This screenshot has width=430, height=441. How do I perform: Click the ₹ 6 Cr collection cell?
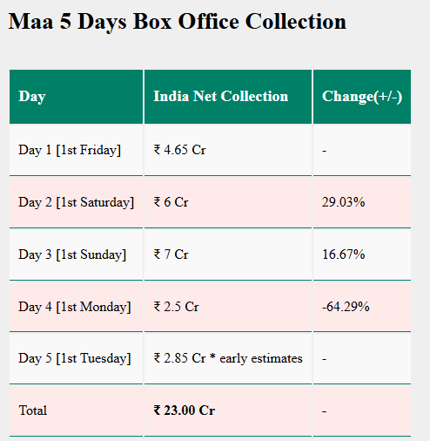pyautogui.click(x=228, y=202)
